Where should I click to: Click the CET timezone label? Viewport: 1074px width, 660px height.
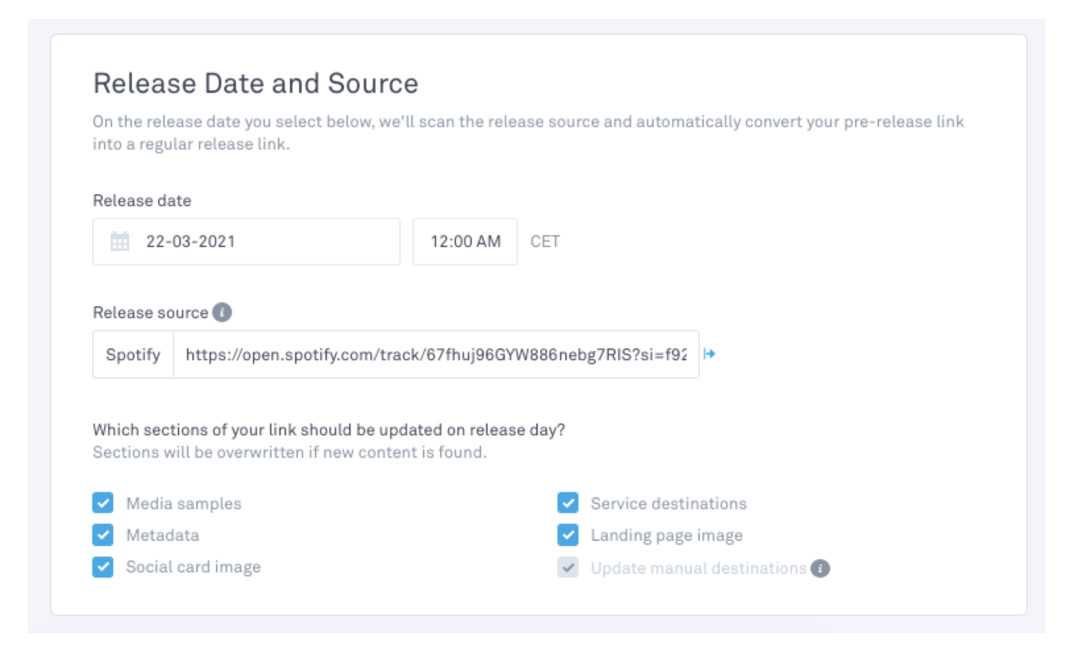pyautogui.click(x=545, y=242)
